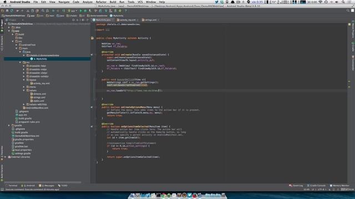Expand the External Libraries node
This screenshot has width=355, height=199.
click(6, 157)
